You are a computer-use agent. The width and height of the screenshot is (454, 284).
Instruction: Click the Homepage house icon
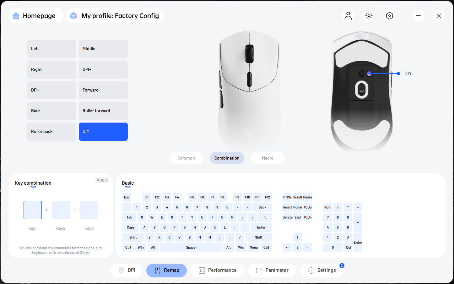click(x=16, y=16)
